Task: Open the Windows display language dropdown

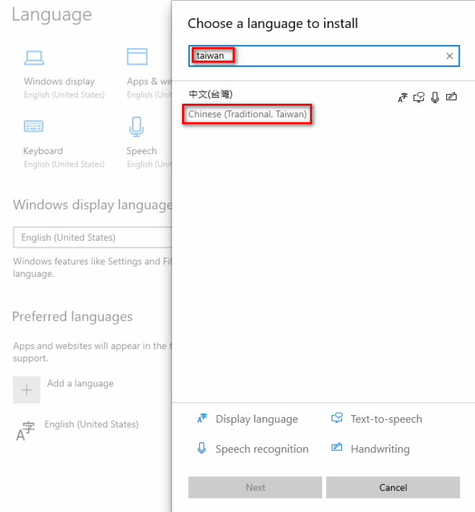Action: click(93, 238)
